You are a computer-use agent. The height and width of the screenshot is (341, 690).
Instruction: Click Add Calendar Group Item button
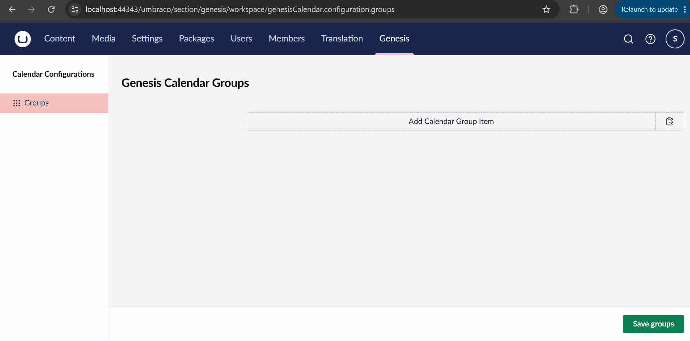[x=451, y=121]
